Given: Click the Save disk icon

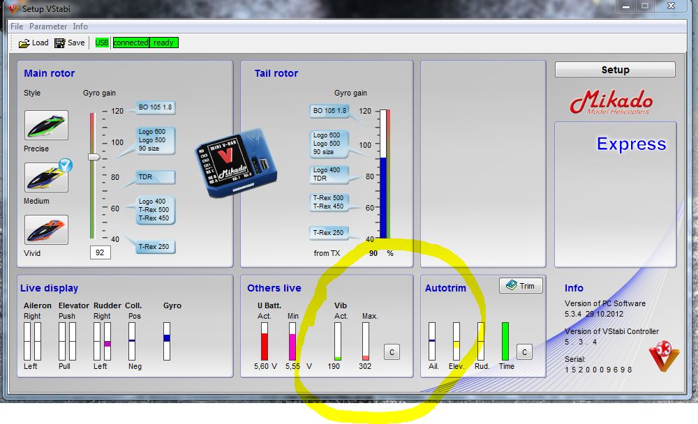Looking at the screenshot, I should [60, 43].
